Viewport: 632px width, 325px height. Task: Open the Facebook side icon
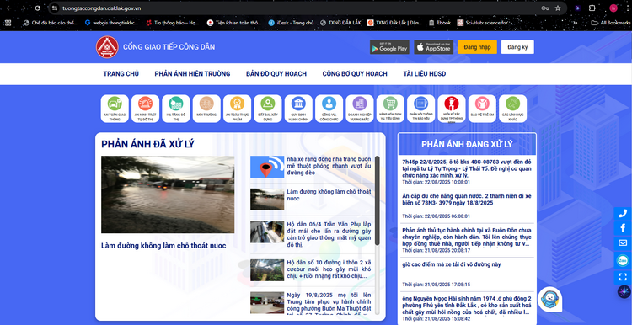[623, 228]
